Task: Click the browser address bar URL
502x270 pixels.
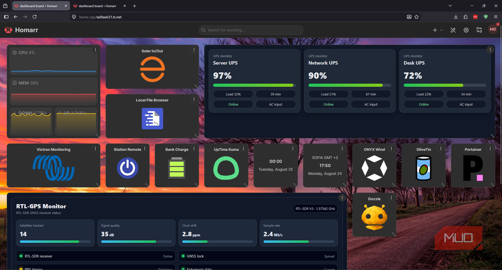Action: click(100, 17)
